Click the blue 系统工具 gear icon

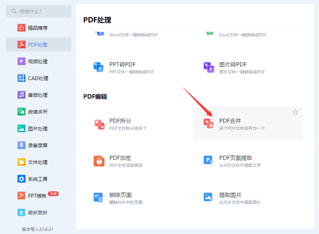pyautogui.click(x=21, y=179)
